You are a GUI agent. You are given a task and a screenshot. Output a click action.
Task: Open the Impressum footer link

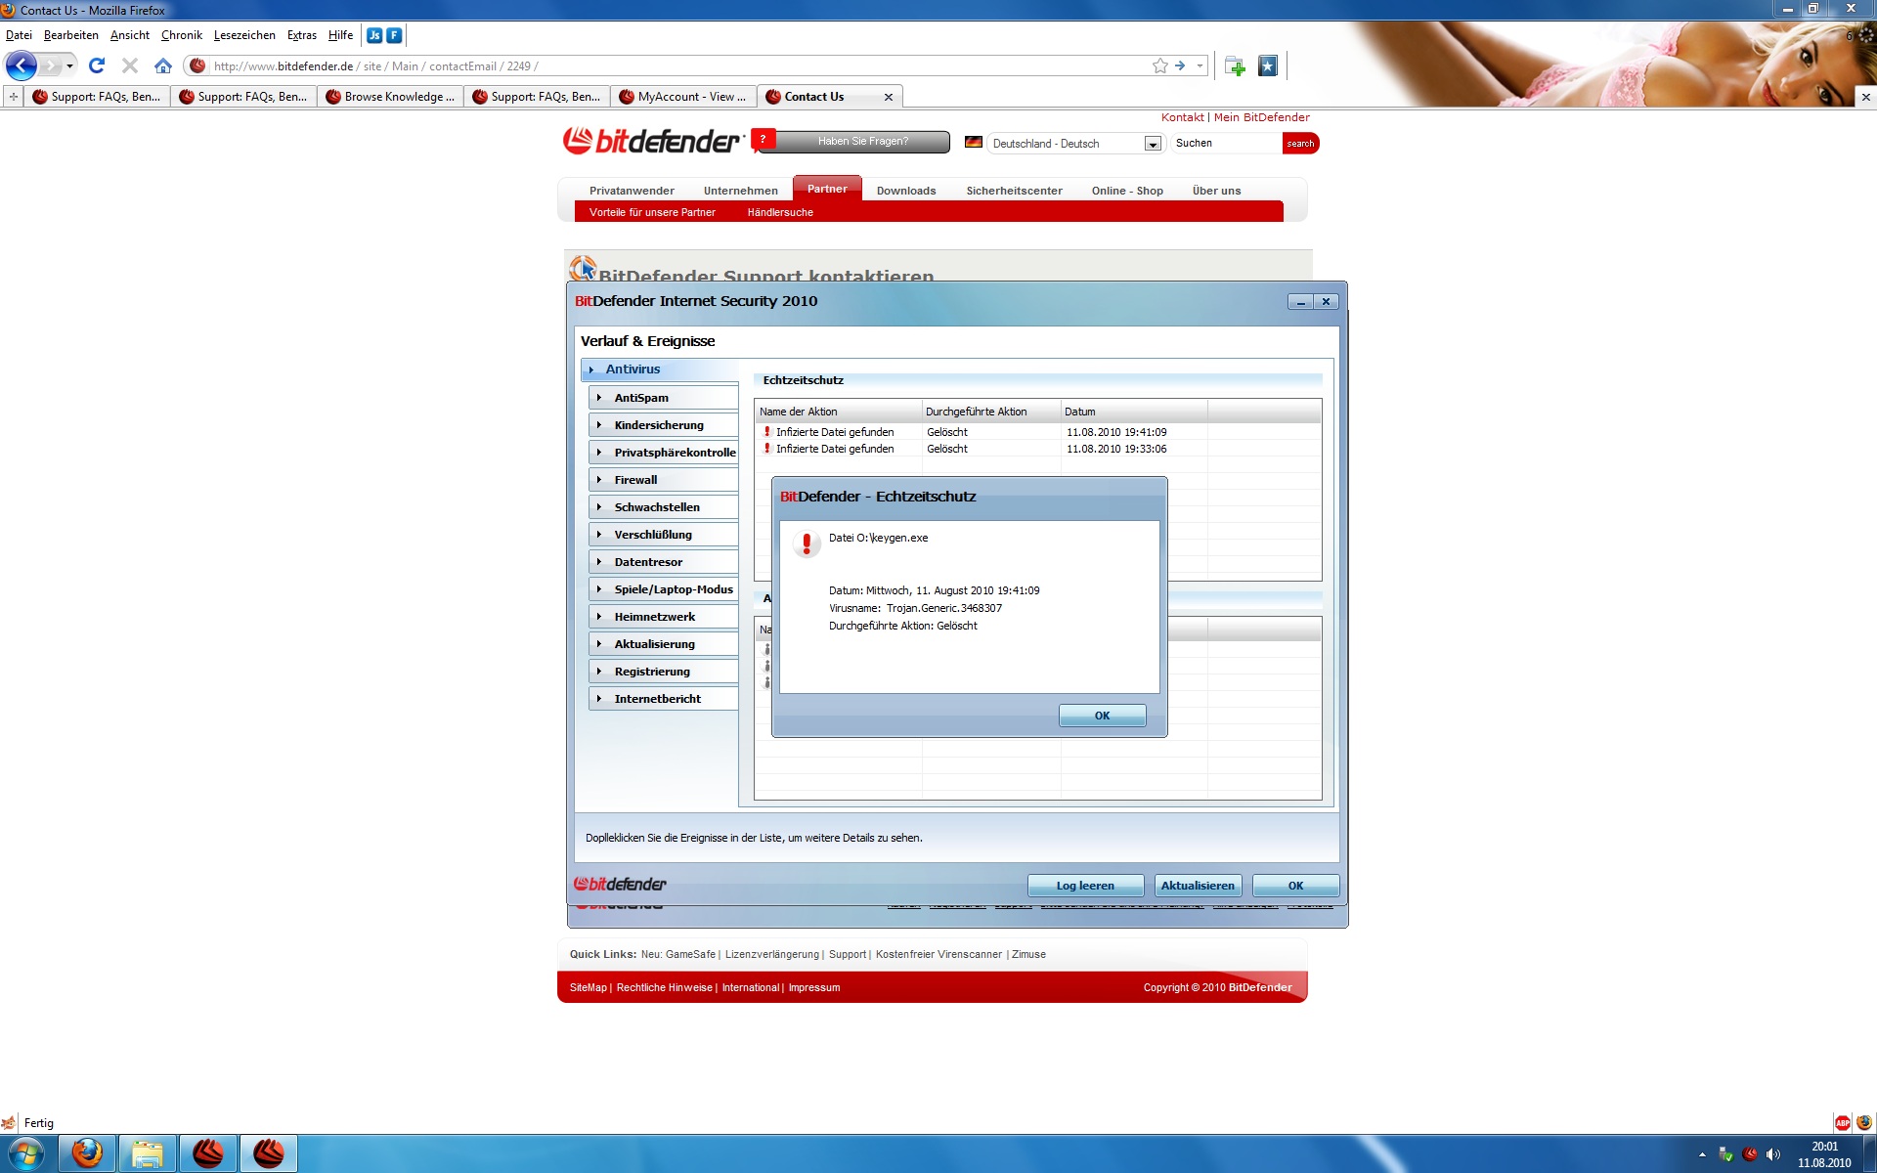tap(814, 987)
